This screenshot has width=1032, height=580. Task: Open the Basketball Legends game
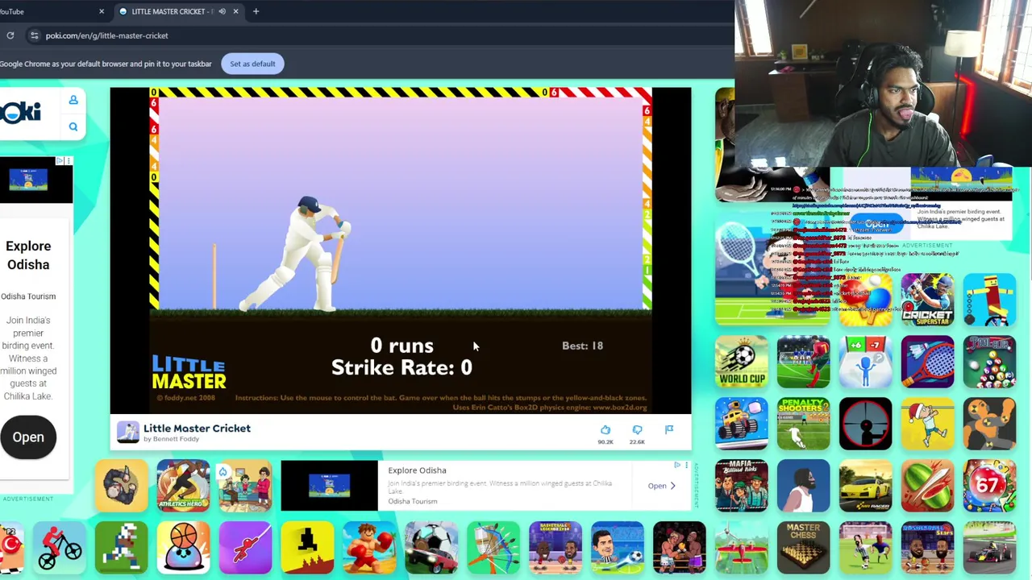coord(556,548)
